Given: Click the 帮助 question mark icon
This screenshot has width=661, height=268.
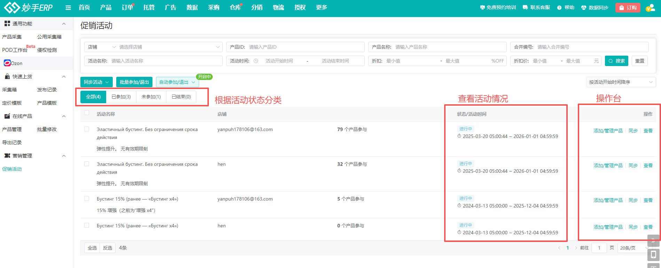Looking at the screenshot, I should [x=559, y=8].
